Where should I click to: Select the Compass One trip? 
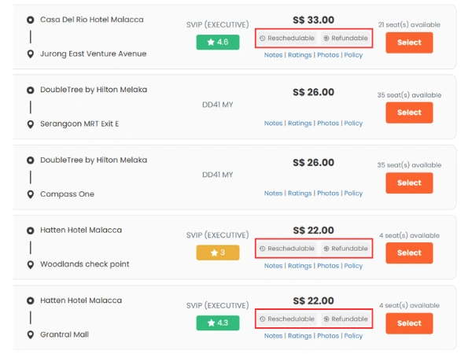click(409, 183)
